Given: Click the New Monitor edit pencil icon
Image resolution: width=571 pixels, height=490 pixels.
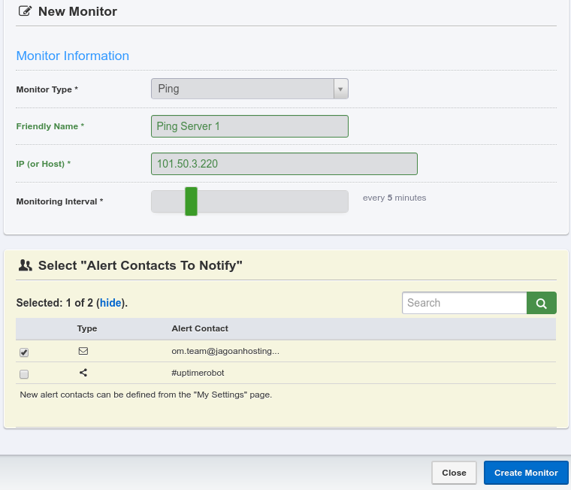Looking at the screenshot, I should click(25, 11).
